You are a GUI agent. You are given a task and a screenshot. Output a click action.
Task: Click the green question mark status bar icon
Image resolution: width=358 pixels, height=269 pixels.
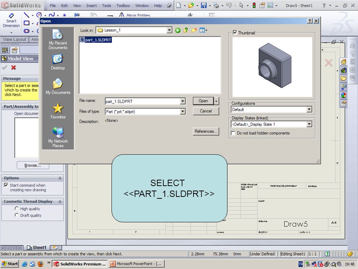point(327,254)
